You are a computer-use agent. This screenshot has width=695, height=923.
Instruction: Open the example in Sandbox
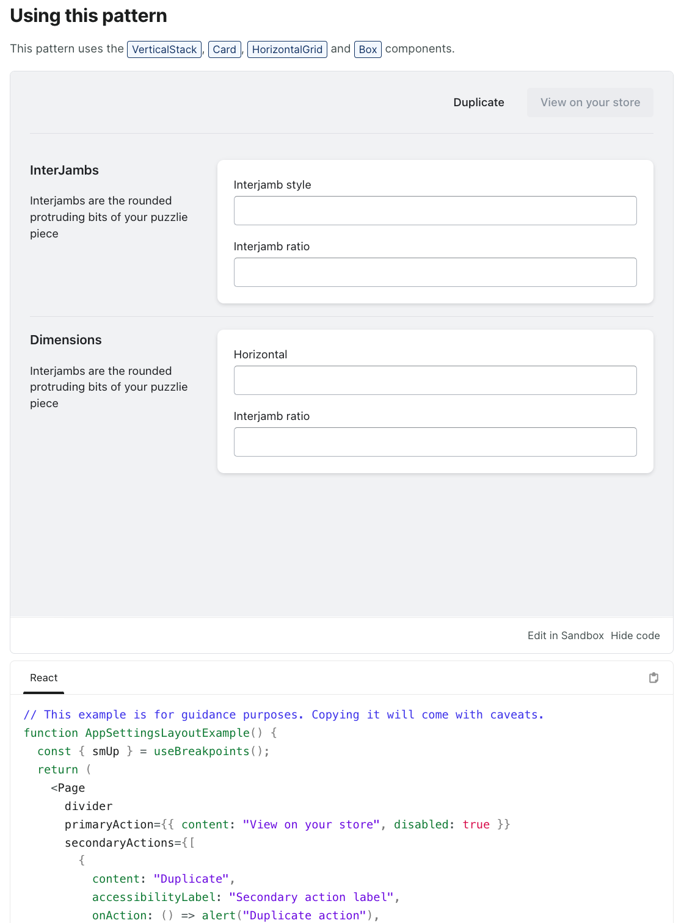click(565, 635)
